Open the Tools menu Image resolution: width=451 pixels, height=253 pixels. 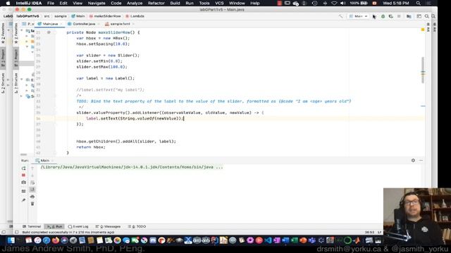204,3
